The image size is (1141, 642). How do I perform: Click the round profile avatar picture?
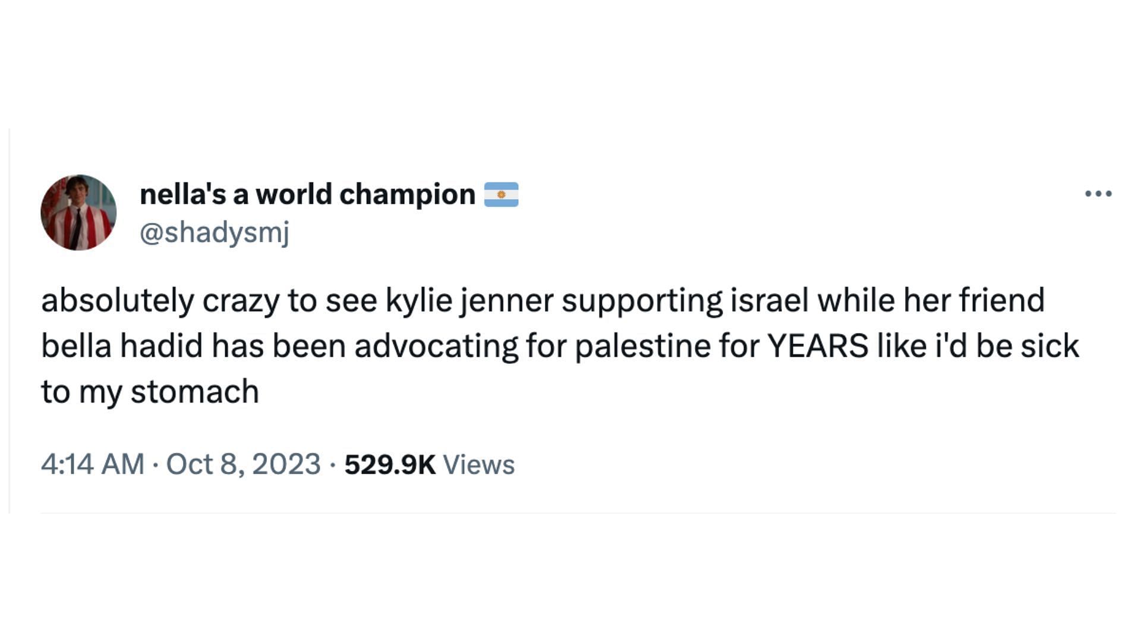click(x=78, y=212)
